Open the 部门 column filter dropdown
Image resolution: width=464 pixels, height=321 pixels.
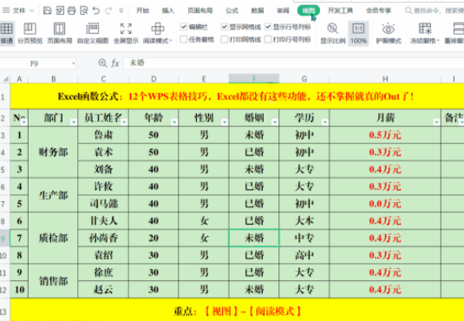pos(74,122)
